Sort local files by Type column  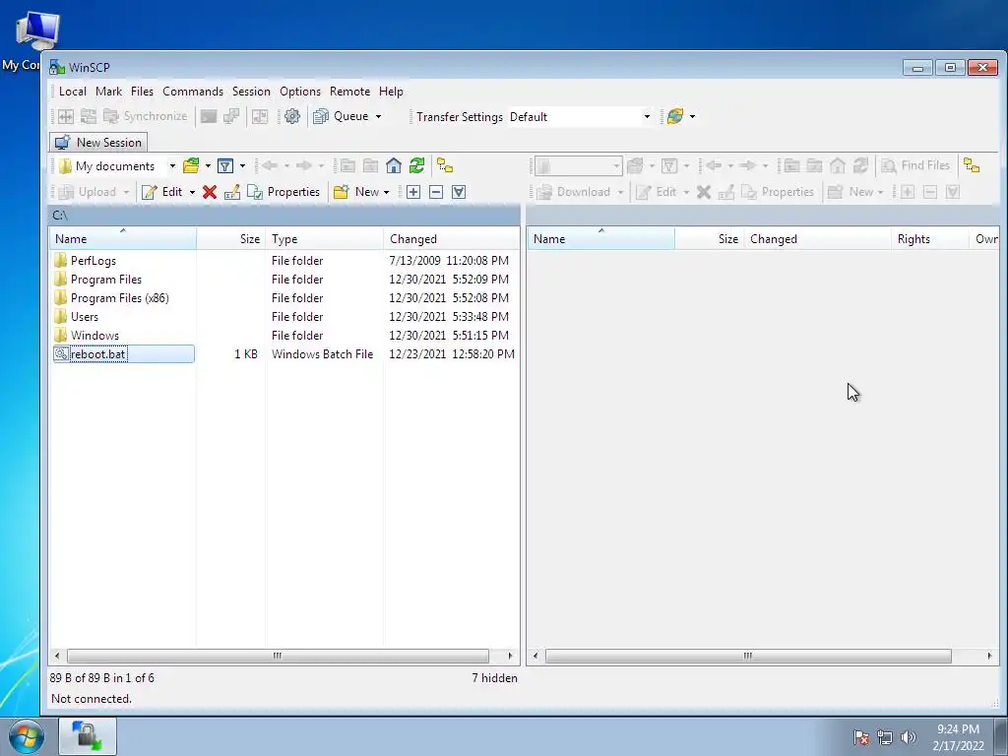[324, 238]
